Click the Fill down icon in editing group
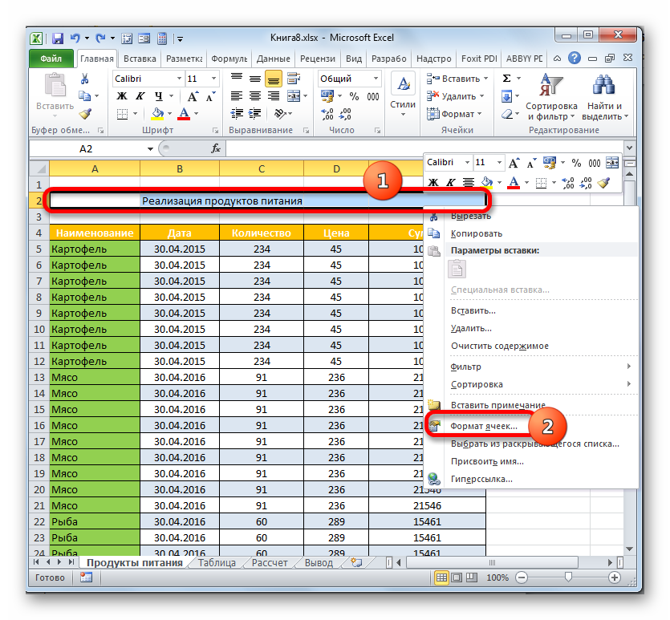The height and width of the screenshot is (620, 670). [507, 96]
